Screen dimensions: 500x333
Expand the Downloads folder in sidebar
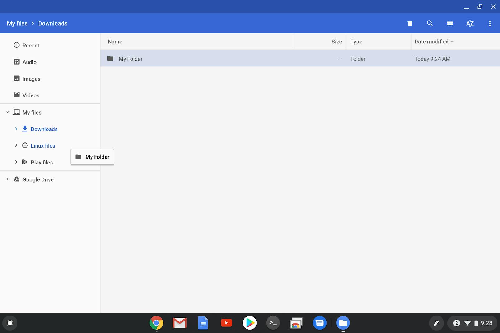point(16,129)
